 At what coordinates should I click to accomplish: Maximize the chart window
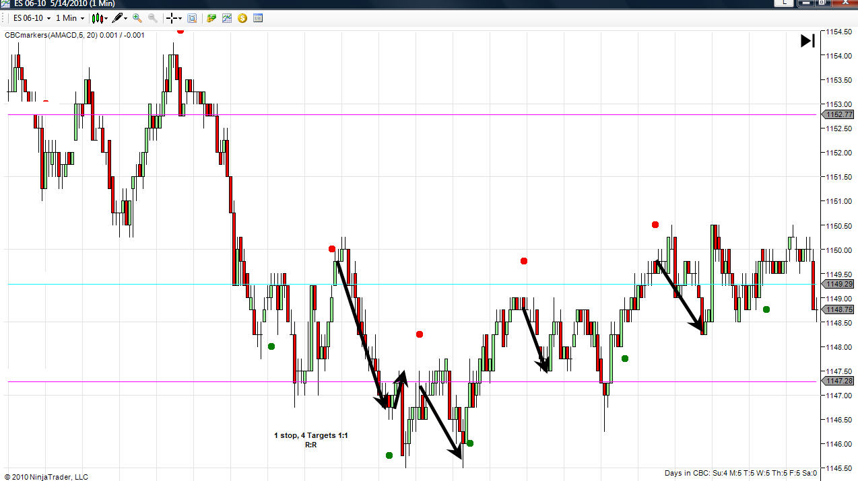tap(822, 3)
